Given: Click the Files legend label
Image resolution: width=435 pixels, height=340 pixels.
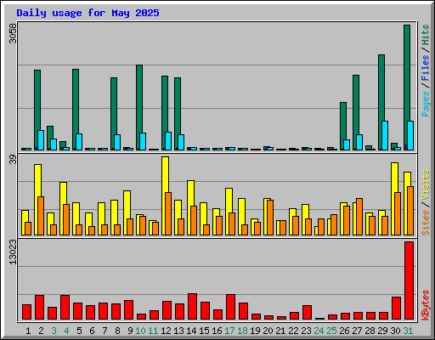Looking at the screenshot, I should (x=426, y=67).
